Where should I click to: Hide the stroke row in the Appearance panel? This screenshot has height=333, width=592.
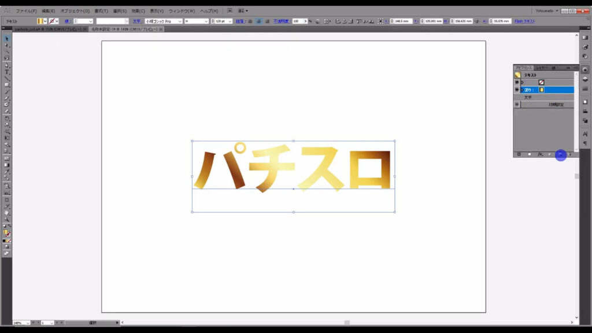(x=517, y=82)
